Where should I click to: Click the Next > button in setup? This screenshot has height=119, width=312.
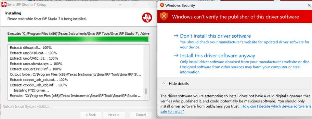point(114,115)
